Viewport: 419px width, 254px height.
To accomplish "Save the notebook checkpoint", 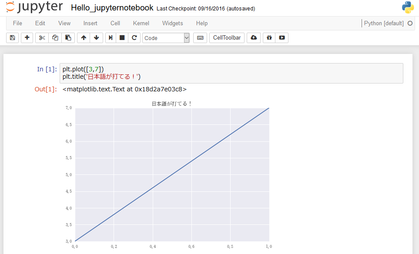I will click(x=12, y=38).
